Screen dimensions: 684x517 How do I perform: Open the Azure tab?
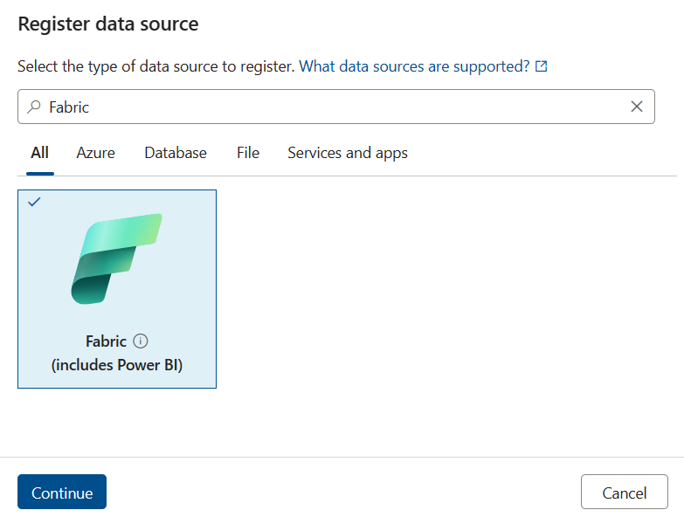[95, 153]
